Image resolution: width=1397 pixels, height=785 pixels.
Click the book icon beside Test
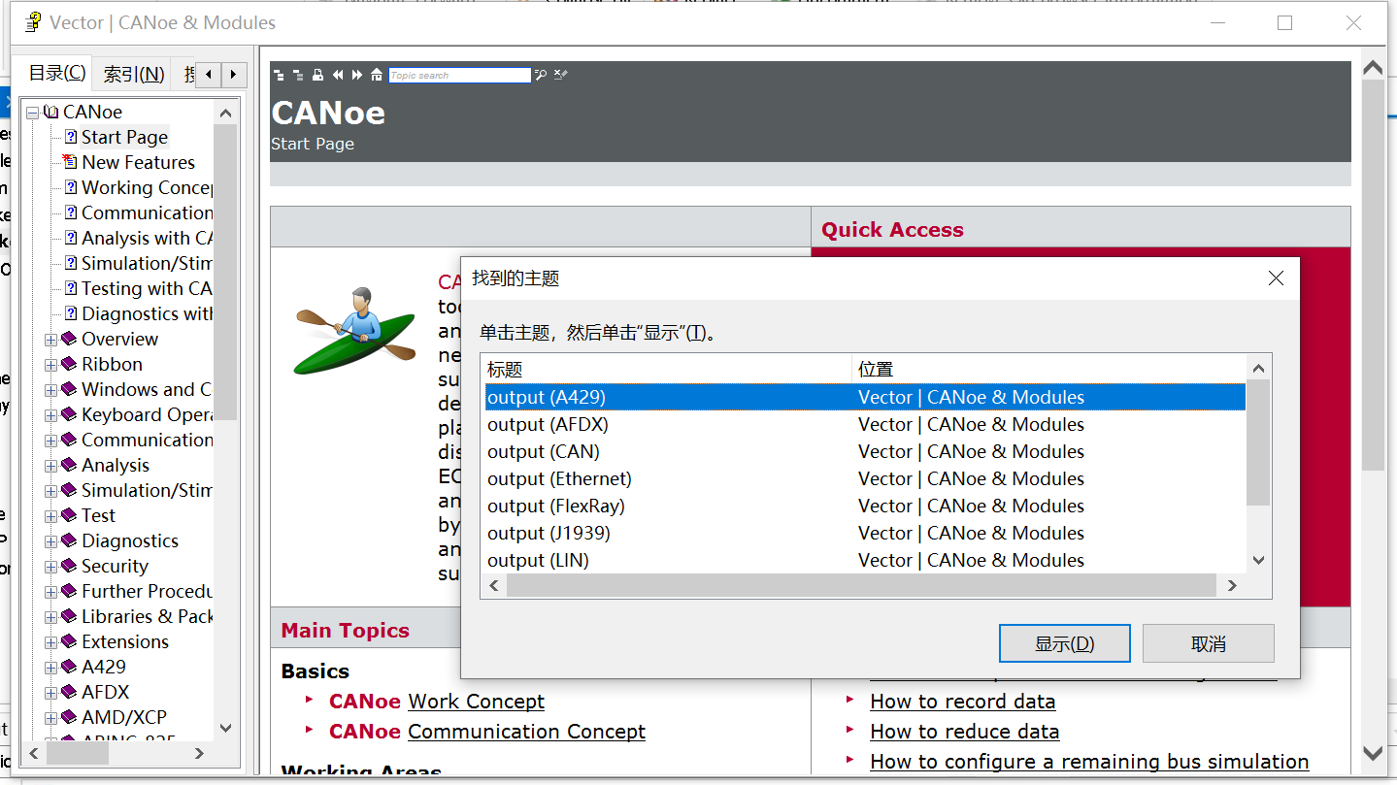tap(69, 515)
